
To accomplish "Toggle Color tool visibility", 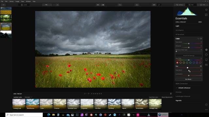I will 201,39.
